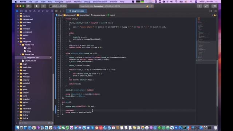Select the playground.cpp editor tab
Viewport: 233px width, 131px height.
[76, 11]
